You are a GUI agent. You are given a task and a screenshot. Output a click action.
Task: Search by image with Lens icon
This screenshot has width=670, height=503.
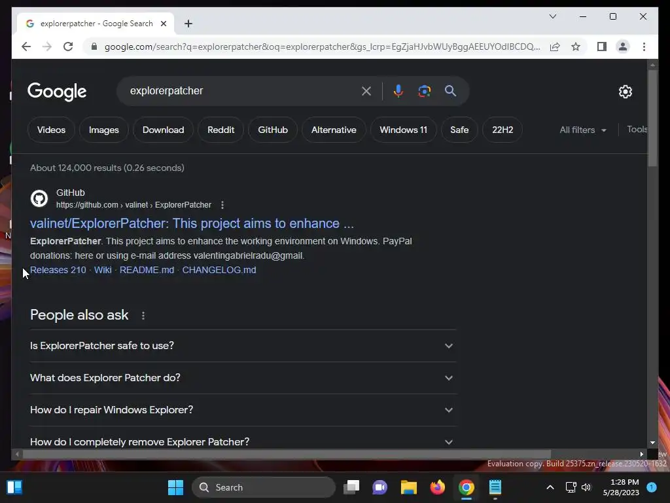(x=424, y=90)
